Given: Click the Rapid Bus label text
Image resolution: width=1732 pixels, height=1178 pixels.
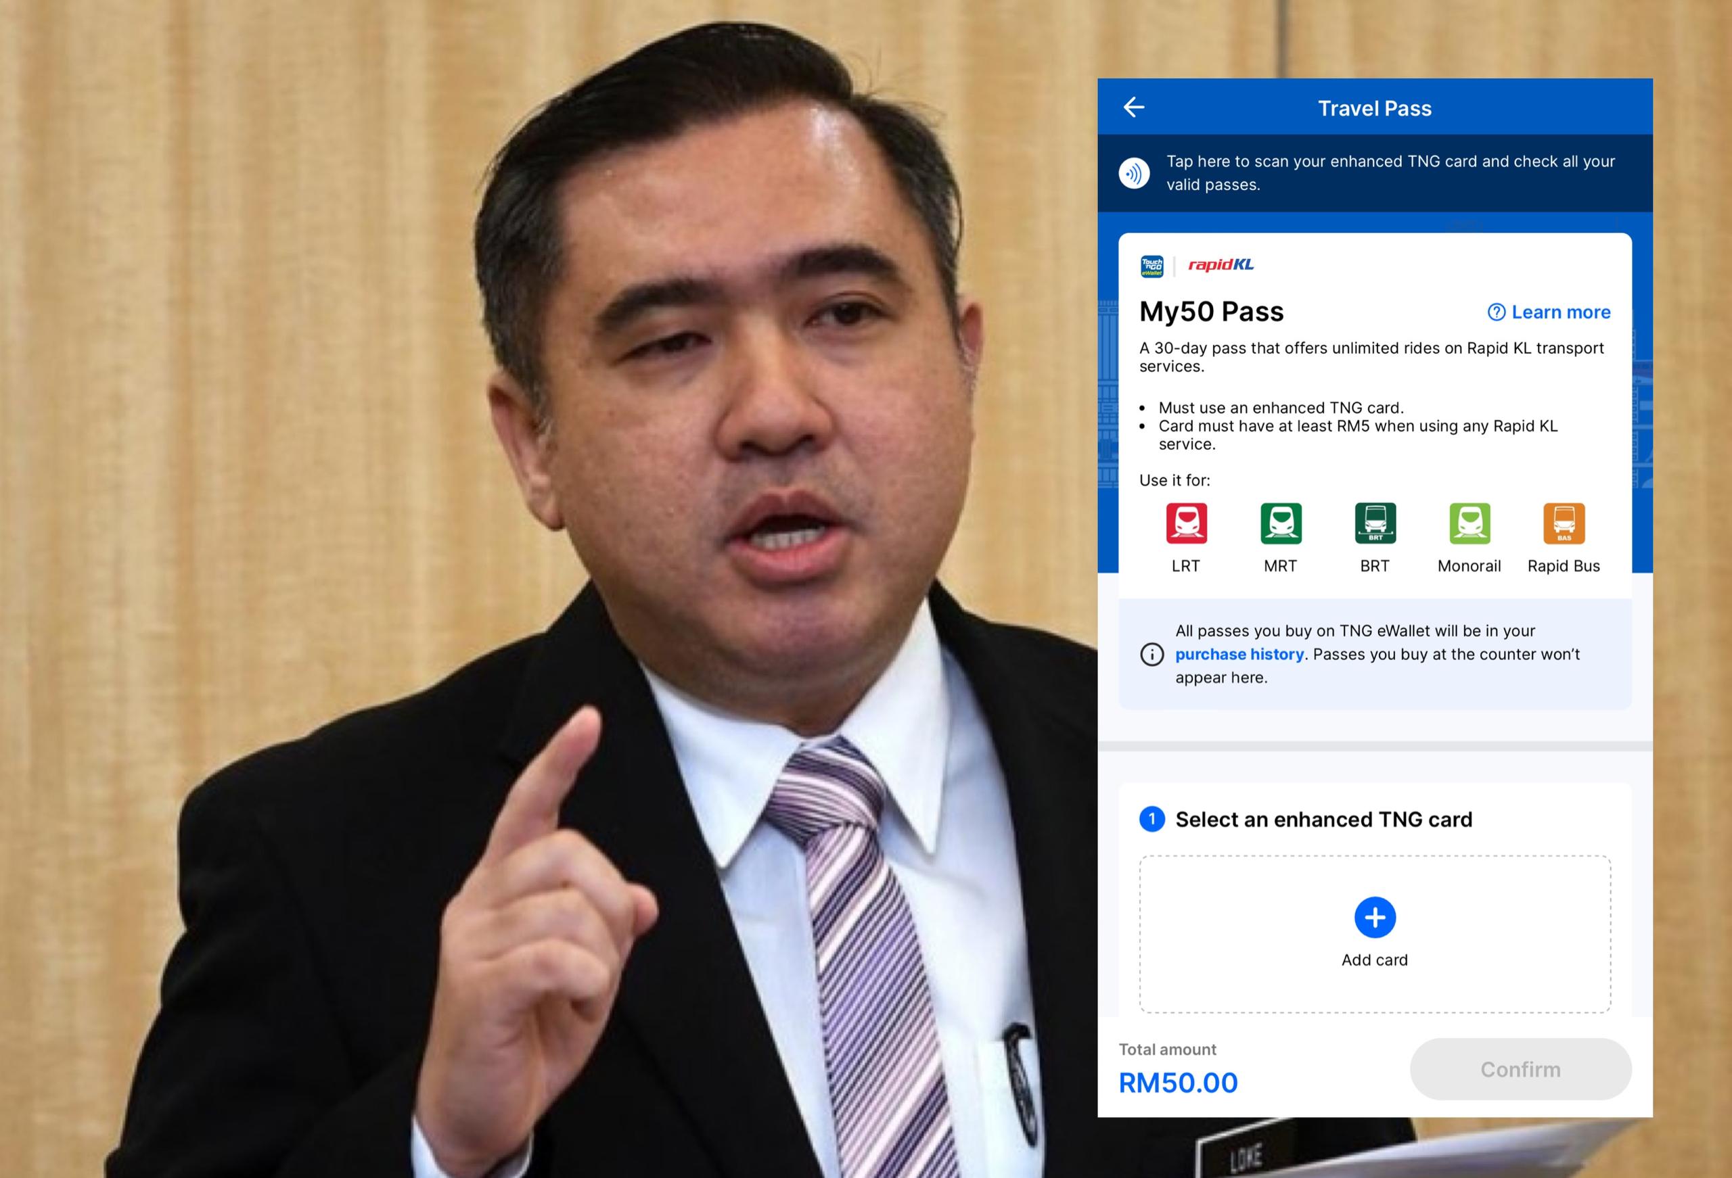Looking at the screenshot, I should pos(1564,566).
